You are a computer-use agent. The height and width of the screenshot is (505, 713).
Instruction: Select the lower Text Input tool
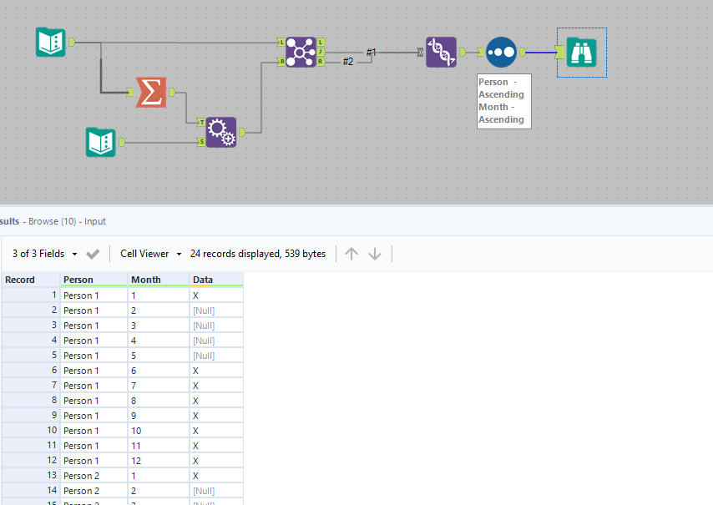[101, 142]
